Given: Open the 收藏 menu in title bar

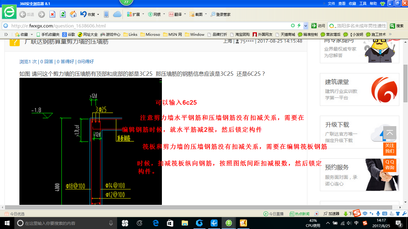Looking at the screenshot, I should [352, 4].
